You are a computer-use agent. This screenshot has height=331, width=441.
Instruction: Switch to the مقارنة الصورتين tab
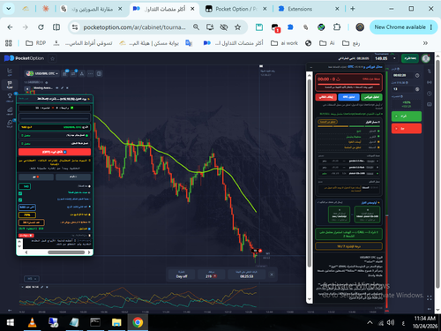(x=92, y=9)
